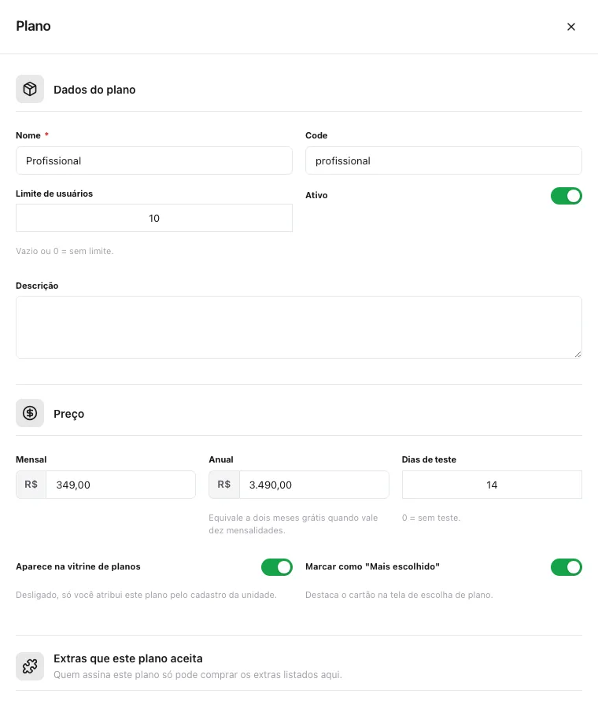Click the Code label

click(x=316, y=135)
